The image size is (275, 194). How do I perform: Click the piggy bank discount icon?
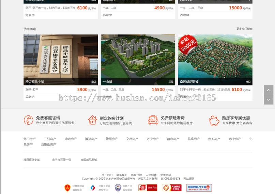214,120
